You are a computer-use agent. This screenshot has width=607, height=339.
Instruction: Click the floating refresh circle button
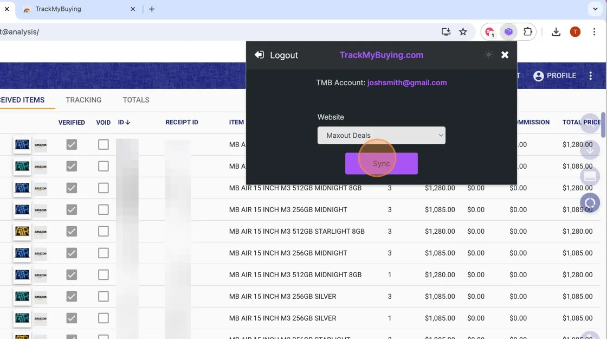(x=590, y=203)
